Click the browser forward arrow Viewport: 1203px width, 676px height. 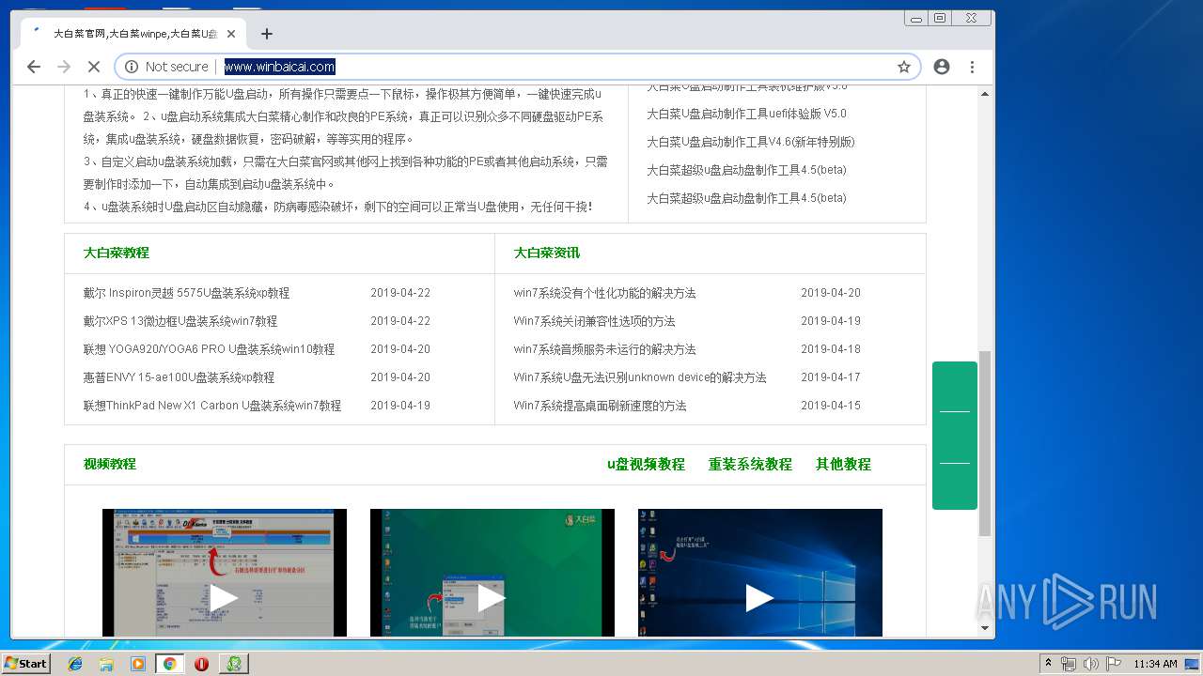click(x=64, y=67)
